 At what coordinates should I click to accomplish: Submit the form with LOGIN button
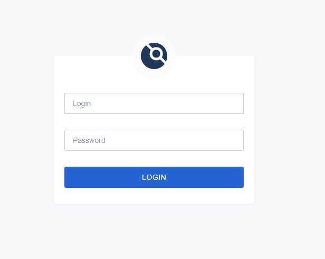point(154,177)
